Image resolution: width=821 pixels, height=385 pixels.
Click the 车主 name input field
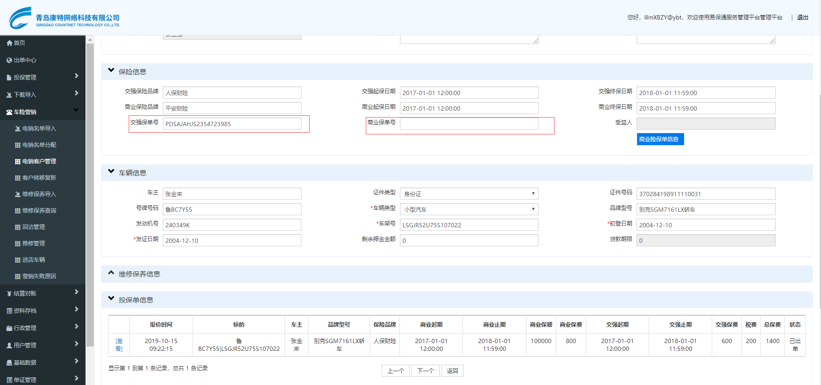(232, 194)
